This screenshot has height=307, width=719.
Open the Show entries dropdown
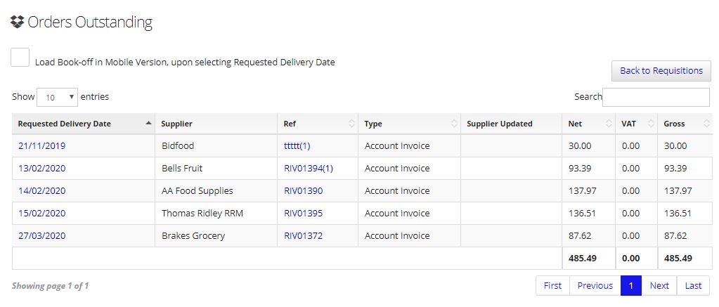click(x=58, y=97)
